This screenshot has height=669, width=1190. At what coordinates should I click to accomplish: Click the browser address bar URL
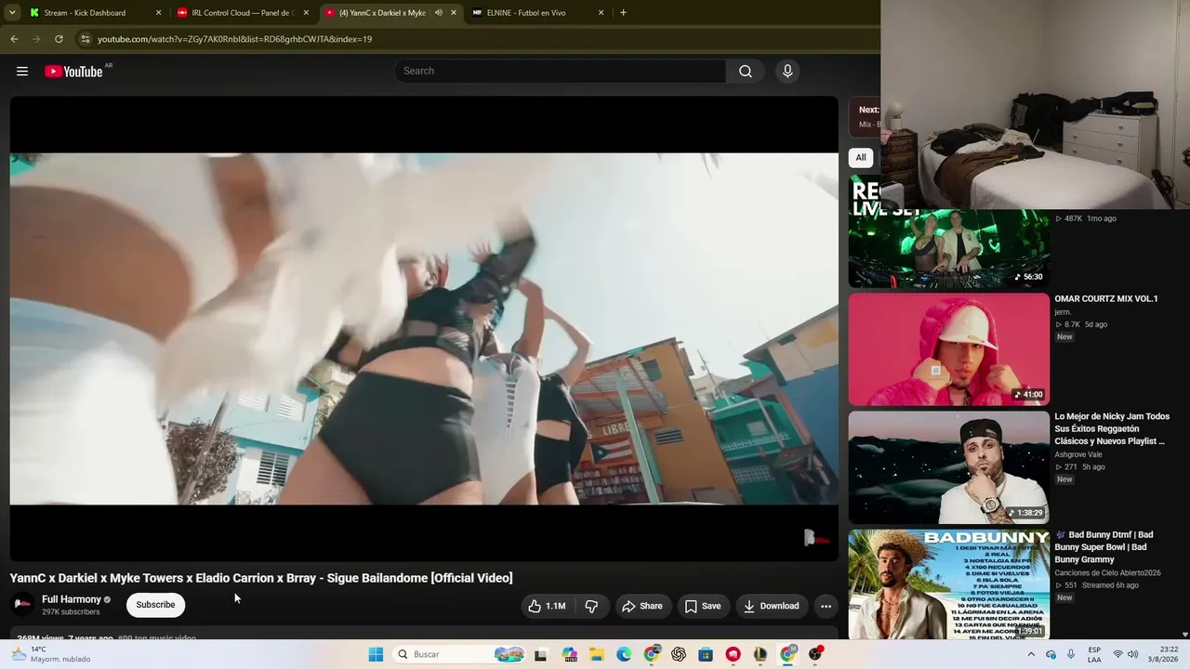[x=234, y=39]
